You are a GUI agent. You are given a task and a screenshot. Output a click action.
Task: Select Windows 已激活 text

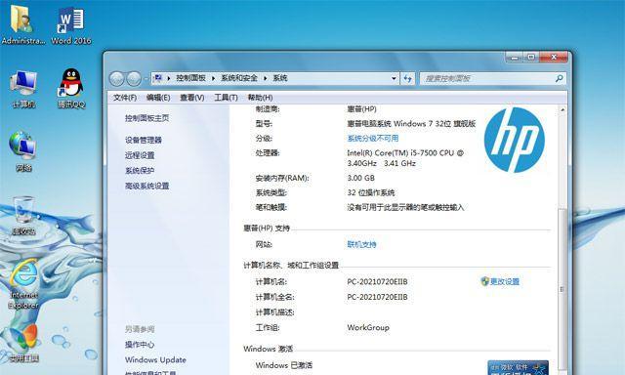[x=284, y=364]
